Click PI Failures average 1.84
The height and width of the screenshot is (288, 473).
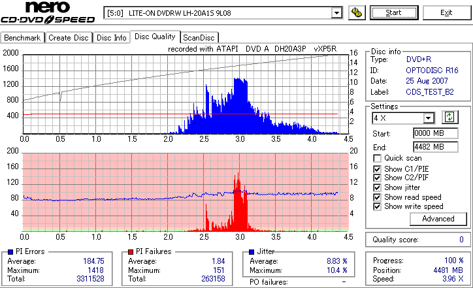(218, 261)
